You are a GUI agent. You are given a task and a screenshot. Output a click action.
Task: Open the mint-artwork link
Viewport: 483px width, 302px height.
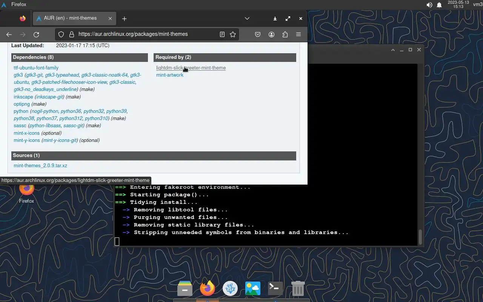click(x=170, y=75)
